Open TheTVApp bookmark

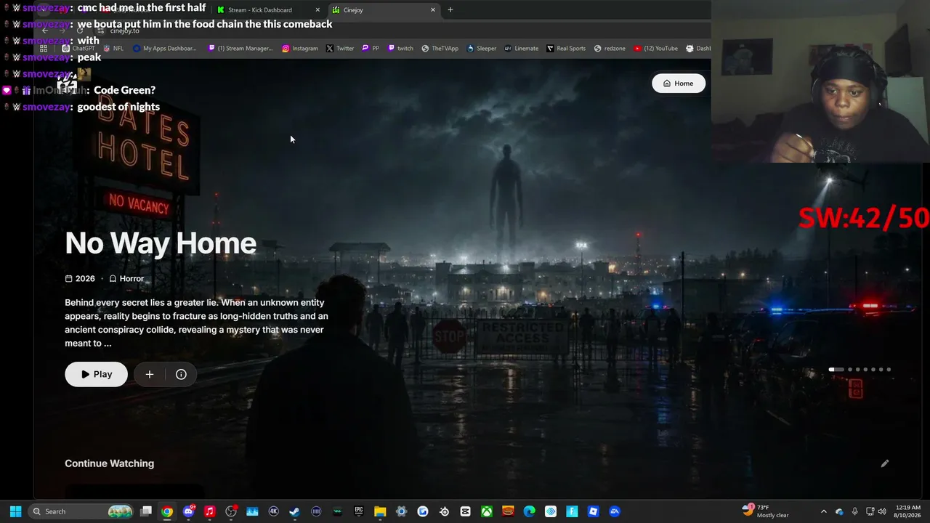tap(440, 49)
